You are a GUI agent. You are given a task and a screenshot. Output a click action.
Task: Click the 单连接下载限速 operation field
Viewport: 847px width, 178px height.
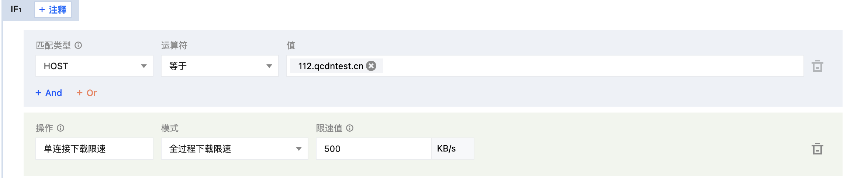pyautogui.click(x=94, y=149)
